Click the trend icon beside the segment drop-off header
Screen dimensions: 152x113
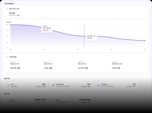7,57
